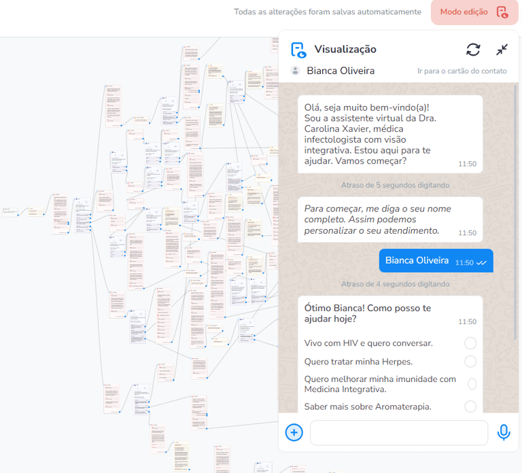Click the Visualização panel title
522x473 pixels.
pos(345,49)
